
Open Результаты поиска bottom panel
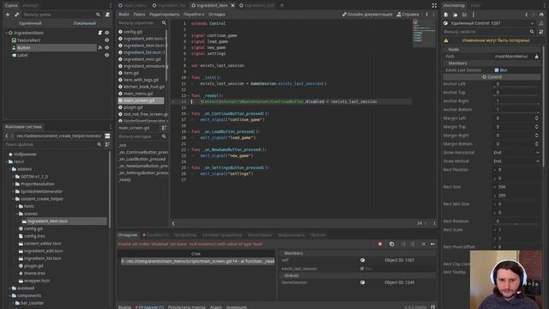point(187,307)
